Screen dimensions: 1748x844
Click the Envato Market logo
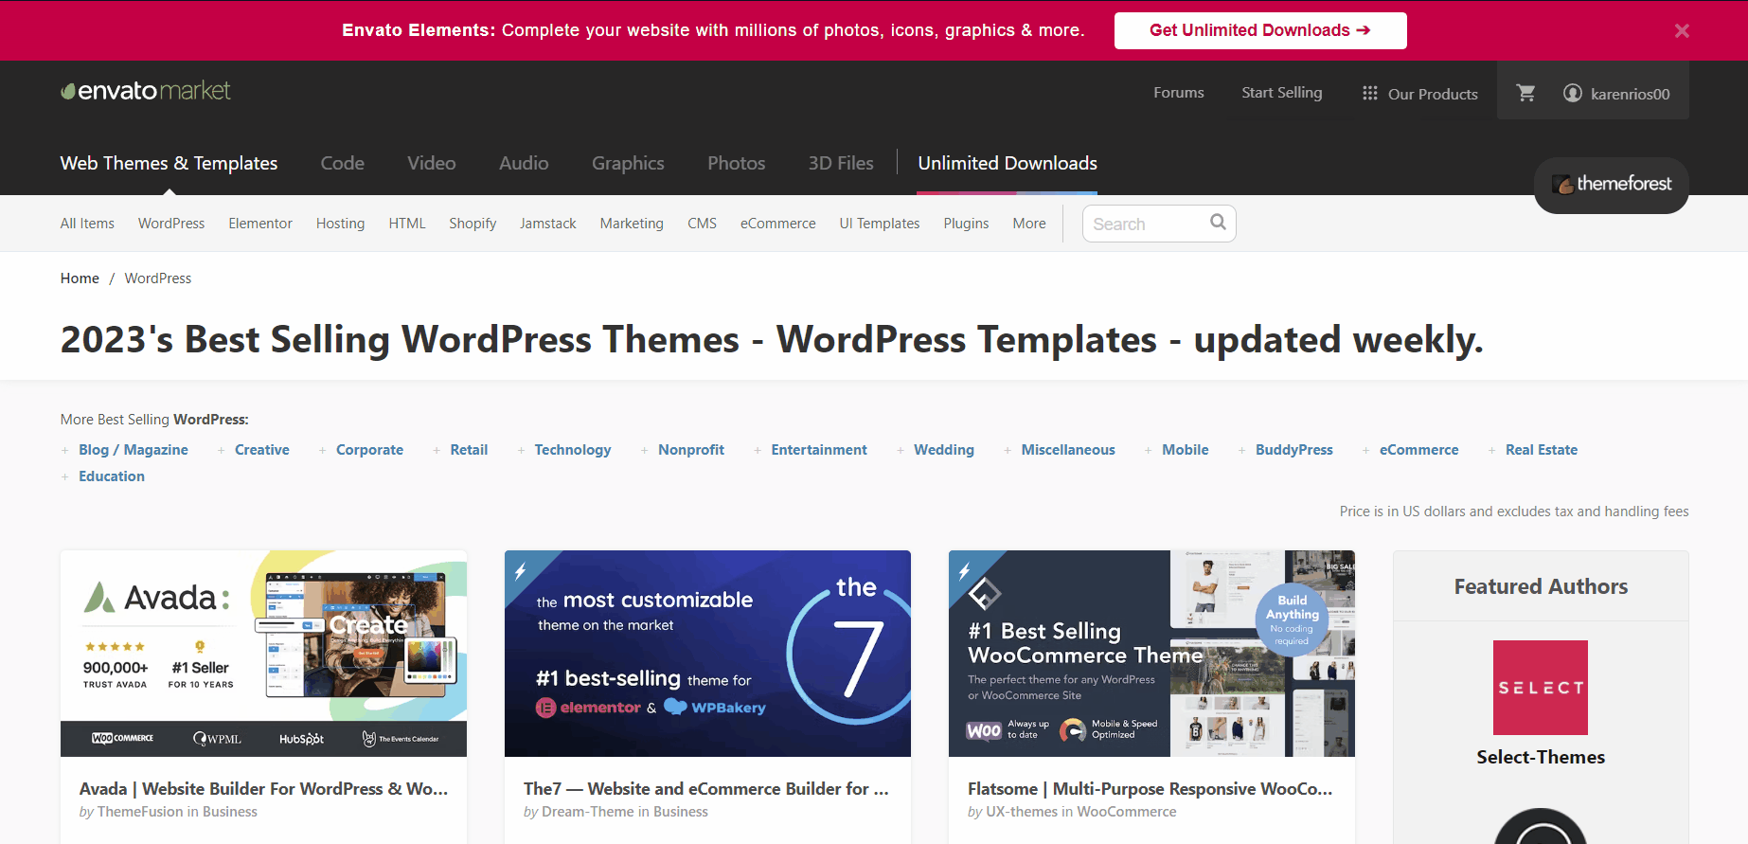click(146, 91)
